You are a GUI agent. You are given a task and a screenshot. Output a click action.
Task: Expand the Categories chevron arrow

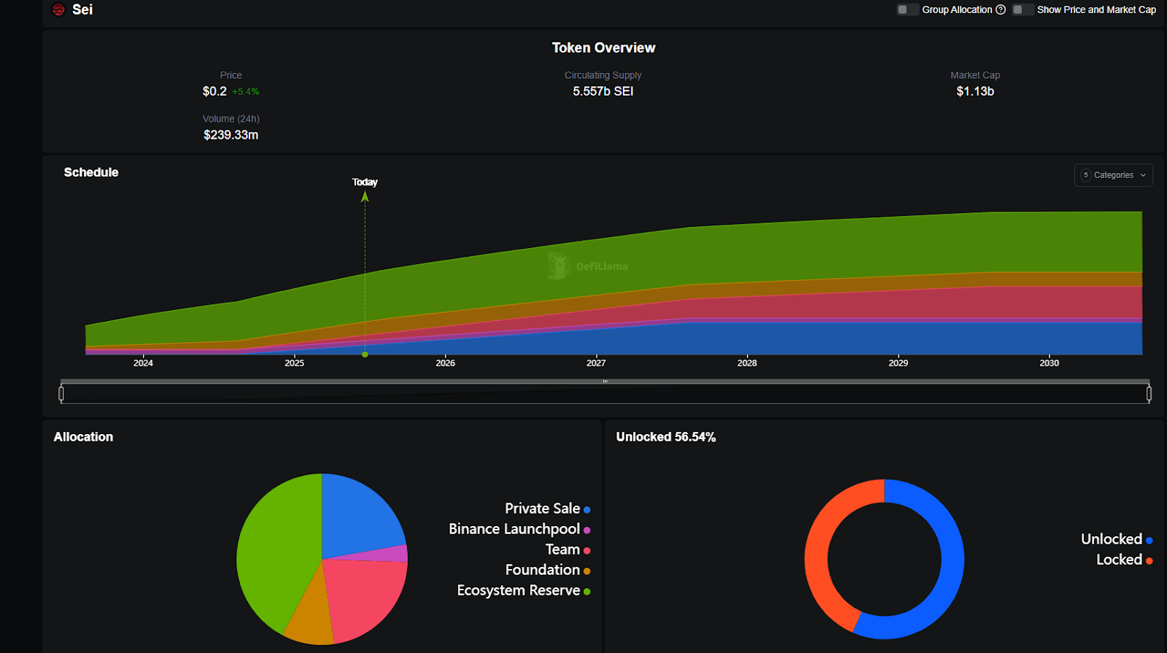[x=1143, y=175]
